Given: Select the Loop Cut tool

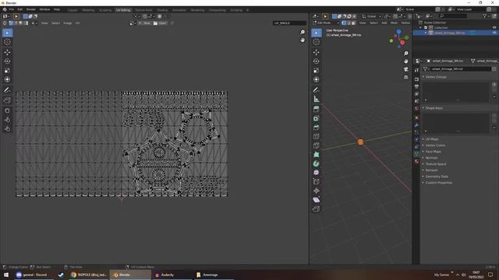Looking at the screenshot, I should click(x=317, y=137).
